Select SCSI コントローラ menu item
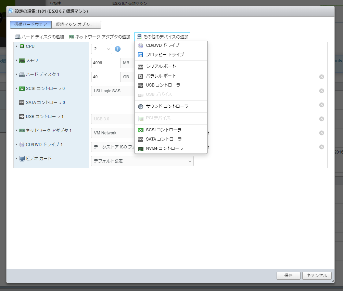The image size is (343, 291). pos(171,130)
